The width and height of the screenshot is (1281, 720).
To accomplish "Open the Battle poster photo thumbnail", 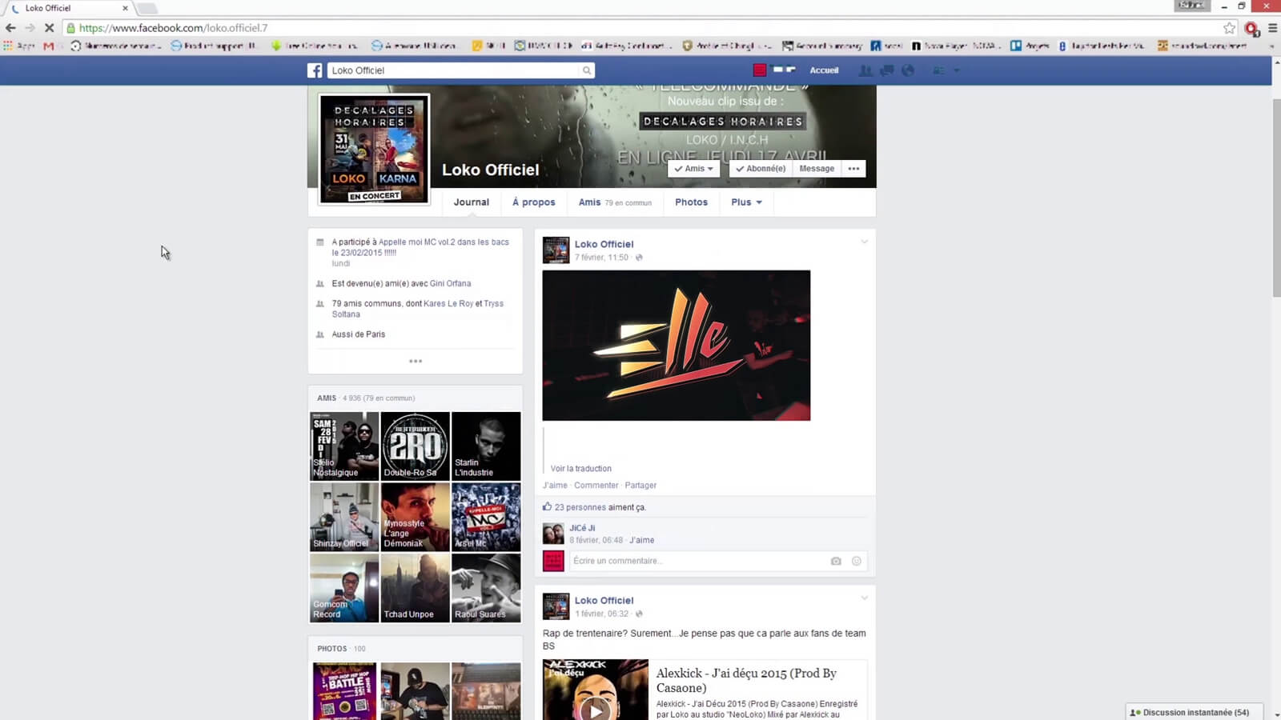I will 344,691.
